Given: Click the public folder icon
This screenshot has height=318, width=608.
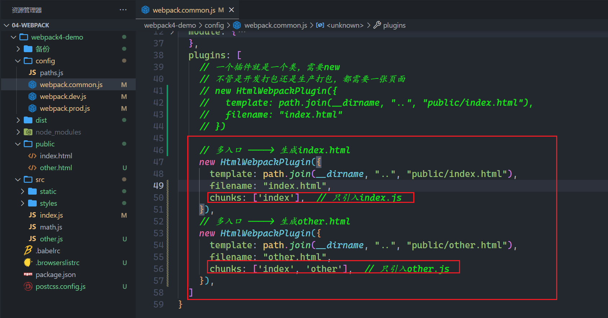Looking at the screenshot, I should [28, 144].
